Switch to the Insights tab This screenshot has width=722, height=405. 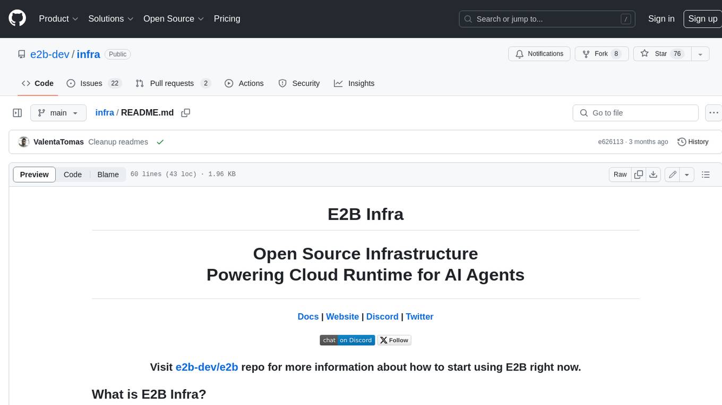pos(354,83)
